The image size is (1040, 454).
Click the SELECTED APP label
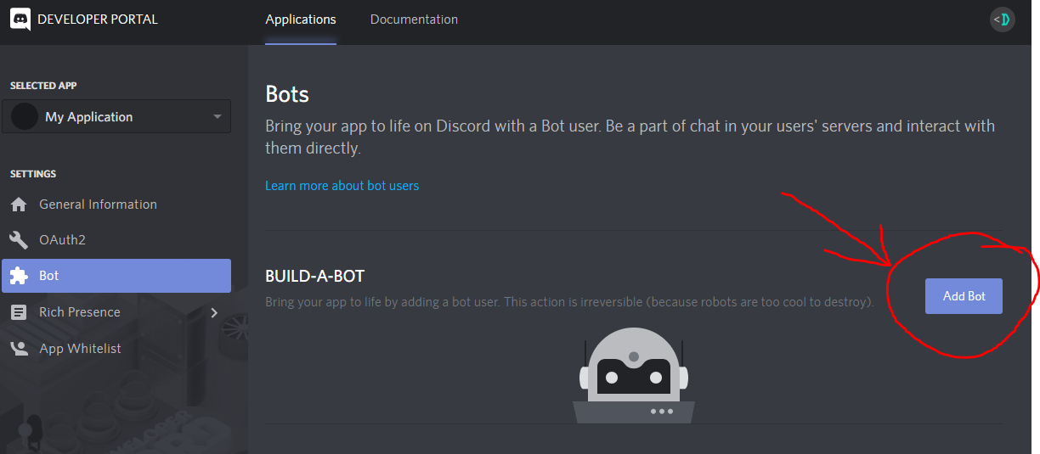pos(43,86)
